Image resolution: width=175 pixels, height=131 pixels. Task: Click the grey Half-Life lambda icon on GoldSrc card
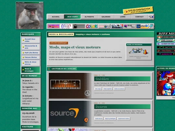pyautogui.click(x=87, y=93)
